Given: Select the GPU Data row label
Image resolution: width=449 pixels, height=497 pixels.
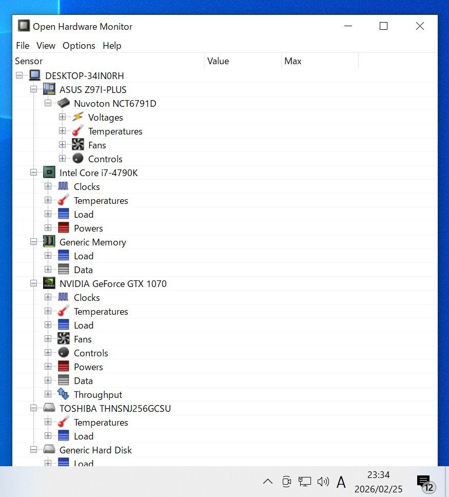Looking at the screenshot, I should tap(83, 380).
